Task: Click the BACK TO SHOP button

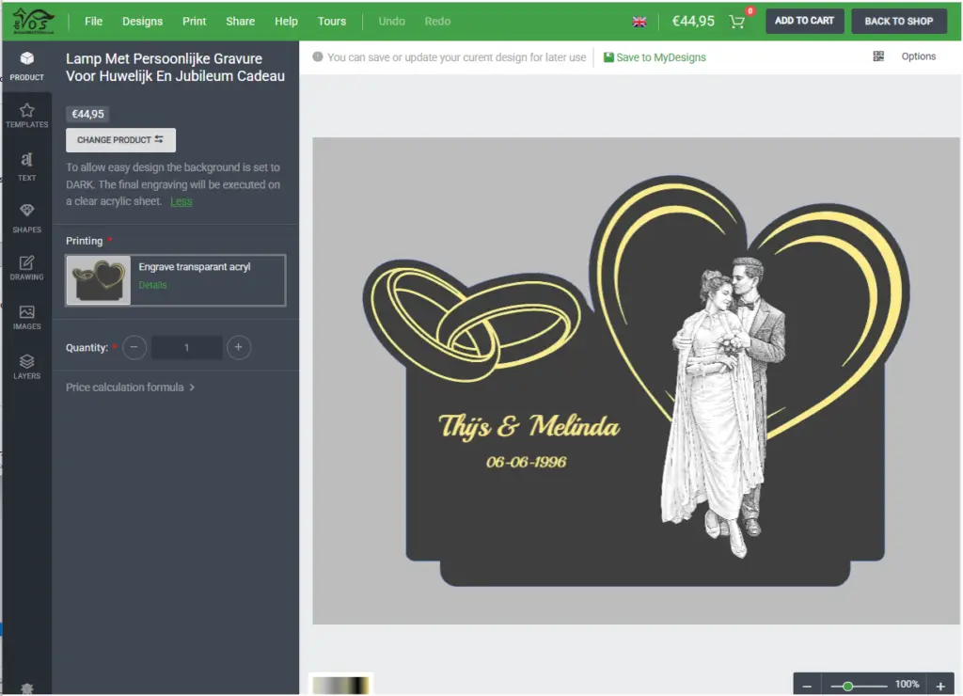Action: (x=898, y=21)
